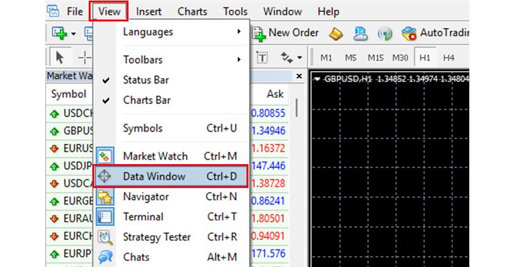This screenshot has height=267, width=514.
Task: Click the Strategy Tester magnifier icon
Action: pos(105,237)
